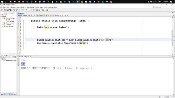
Task: Switch to Source view button
Action: coord(20,15)
